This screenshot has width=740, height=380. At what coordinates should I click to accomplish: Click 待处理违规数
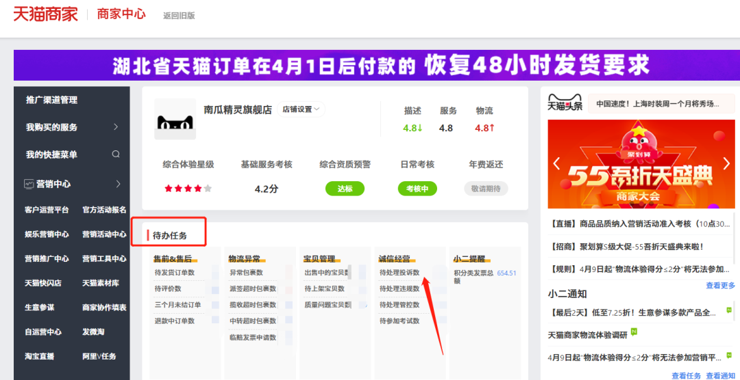[x=399, y=288]
